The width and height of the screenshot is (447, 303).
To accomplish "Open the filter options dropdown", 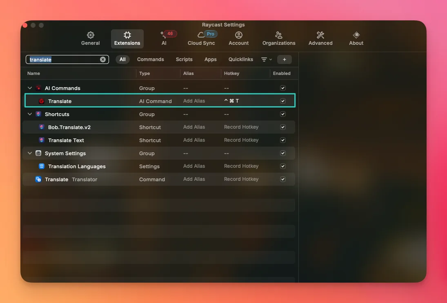I will pos(267,59).
